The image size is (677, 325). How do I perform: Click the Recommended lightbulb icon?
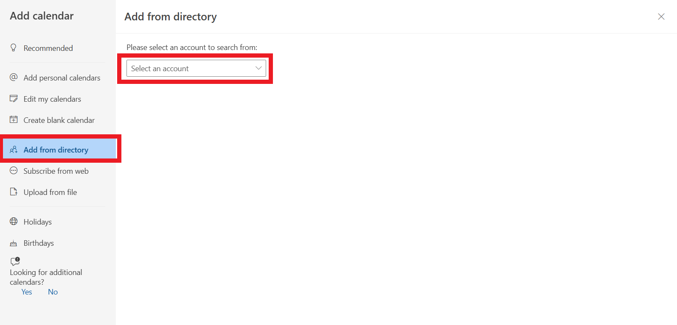pos(14,47)
